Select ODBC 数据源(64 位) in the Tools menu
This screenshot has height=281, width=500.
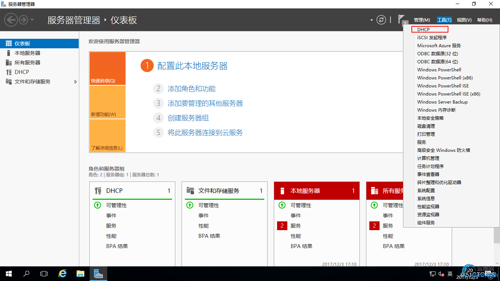[x=437, y=61]
